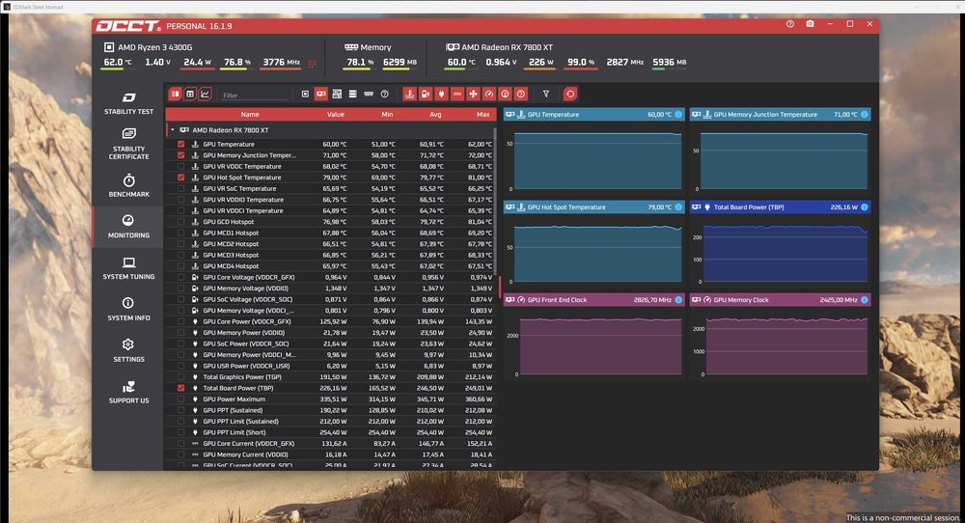Switch to table-only view icon
The image size is (965, 523).
click(190, 95)
